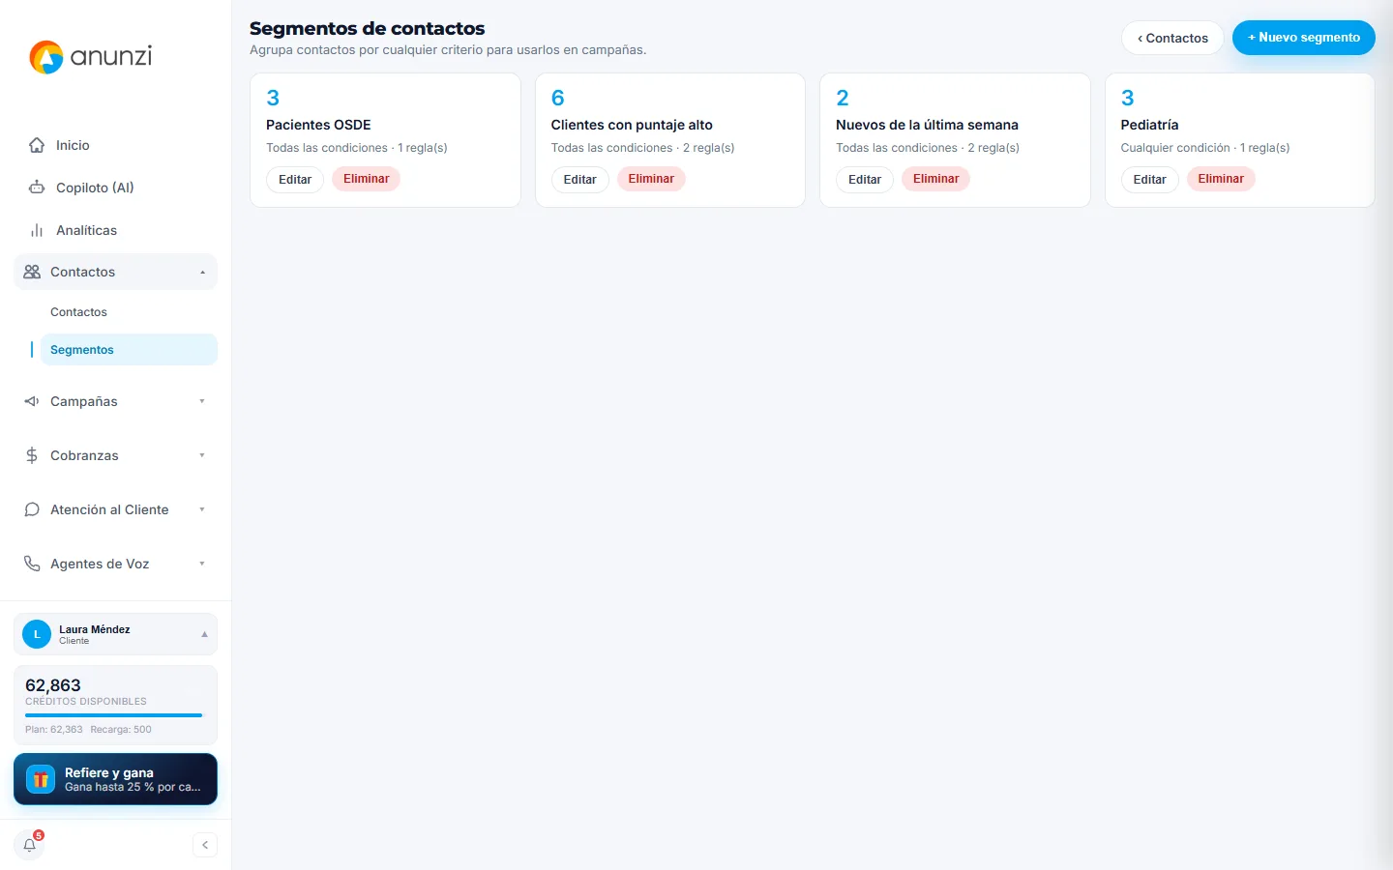Click Laura Méndez's avatar
1393x870 pixels.
pos(37,634)
